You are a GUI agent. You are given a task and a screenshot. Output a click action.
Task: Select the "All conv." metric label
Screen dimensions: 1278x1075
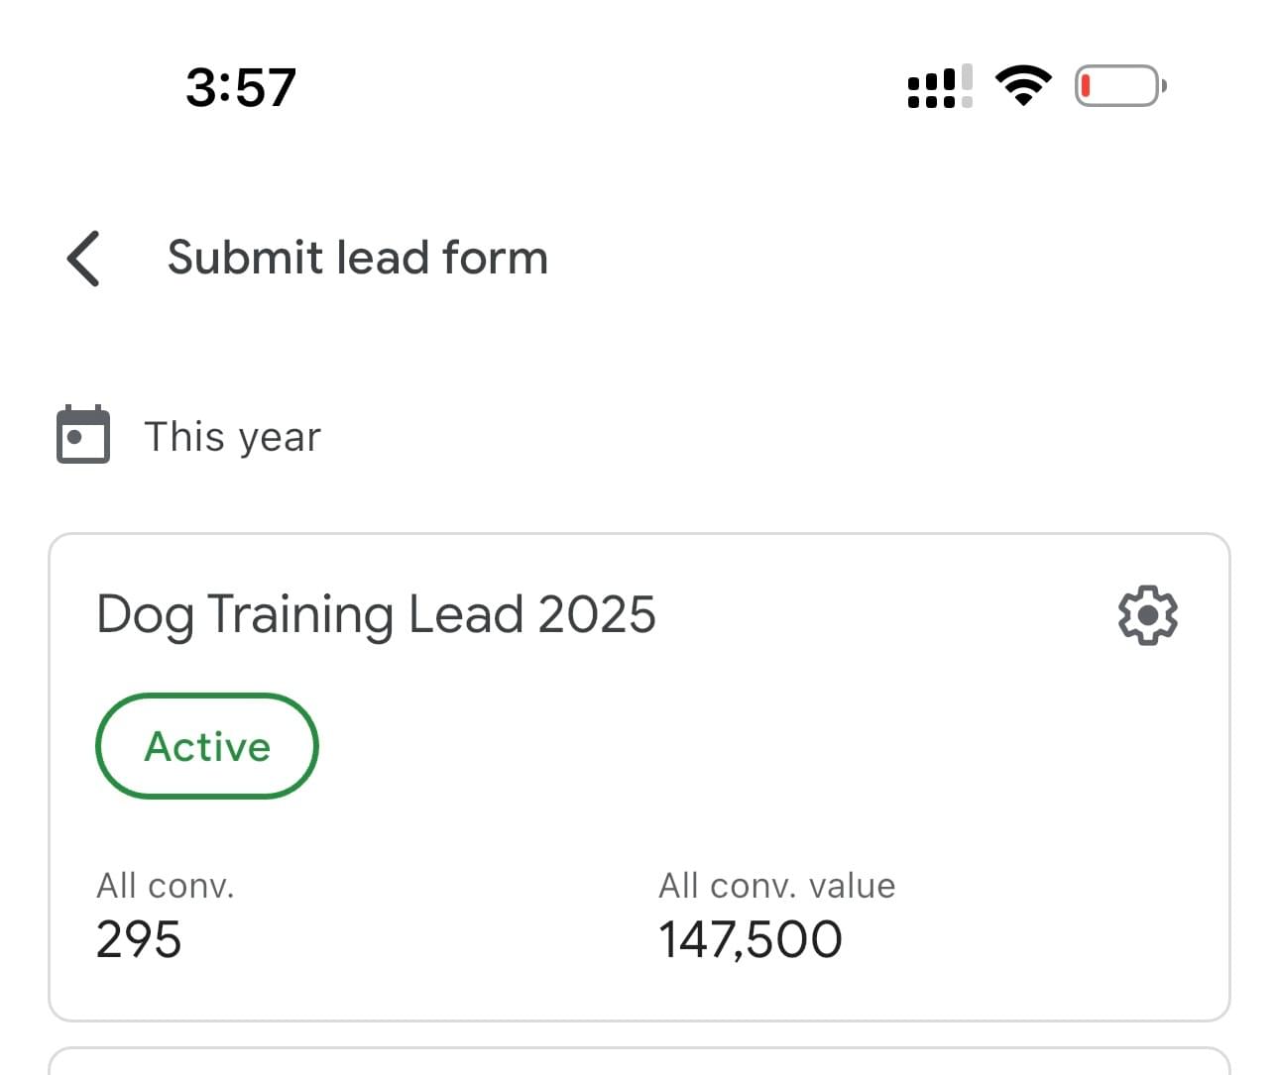click(x=166, y=886)
